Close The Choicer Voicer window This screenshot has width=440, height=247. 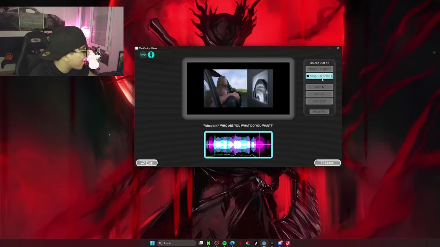[x=338, y=48]
